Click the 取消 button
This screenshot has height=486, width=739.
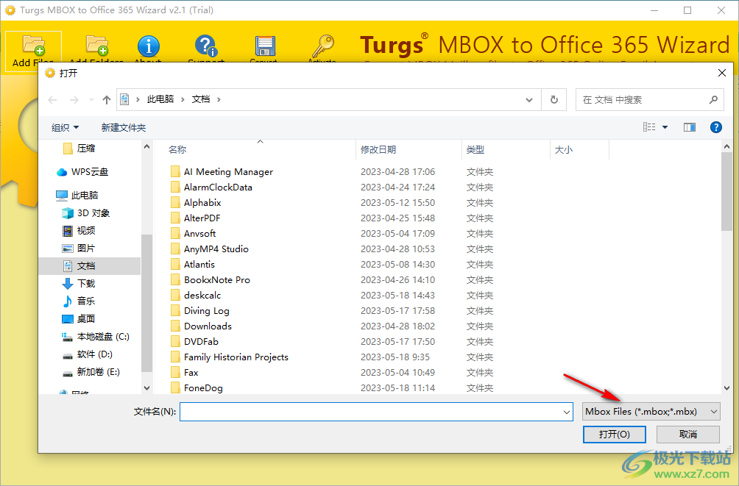tap(688, 435)
